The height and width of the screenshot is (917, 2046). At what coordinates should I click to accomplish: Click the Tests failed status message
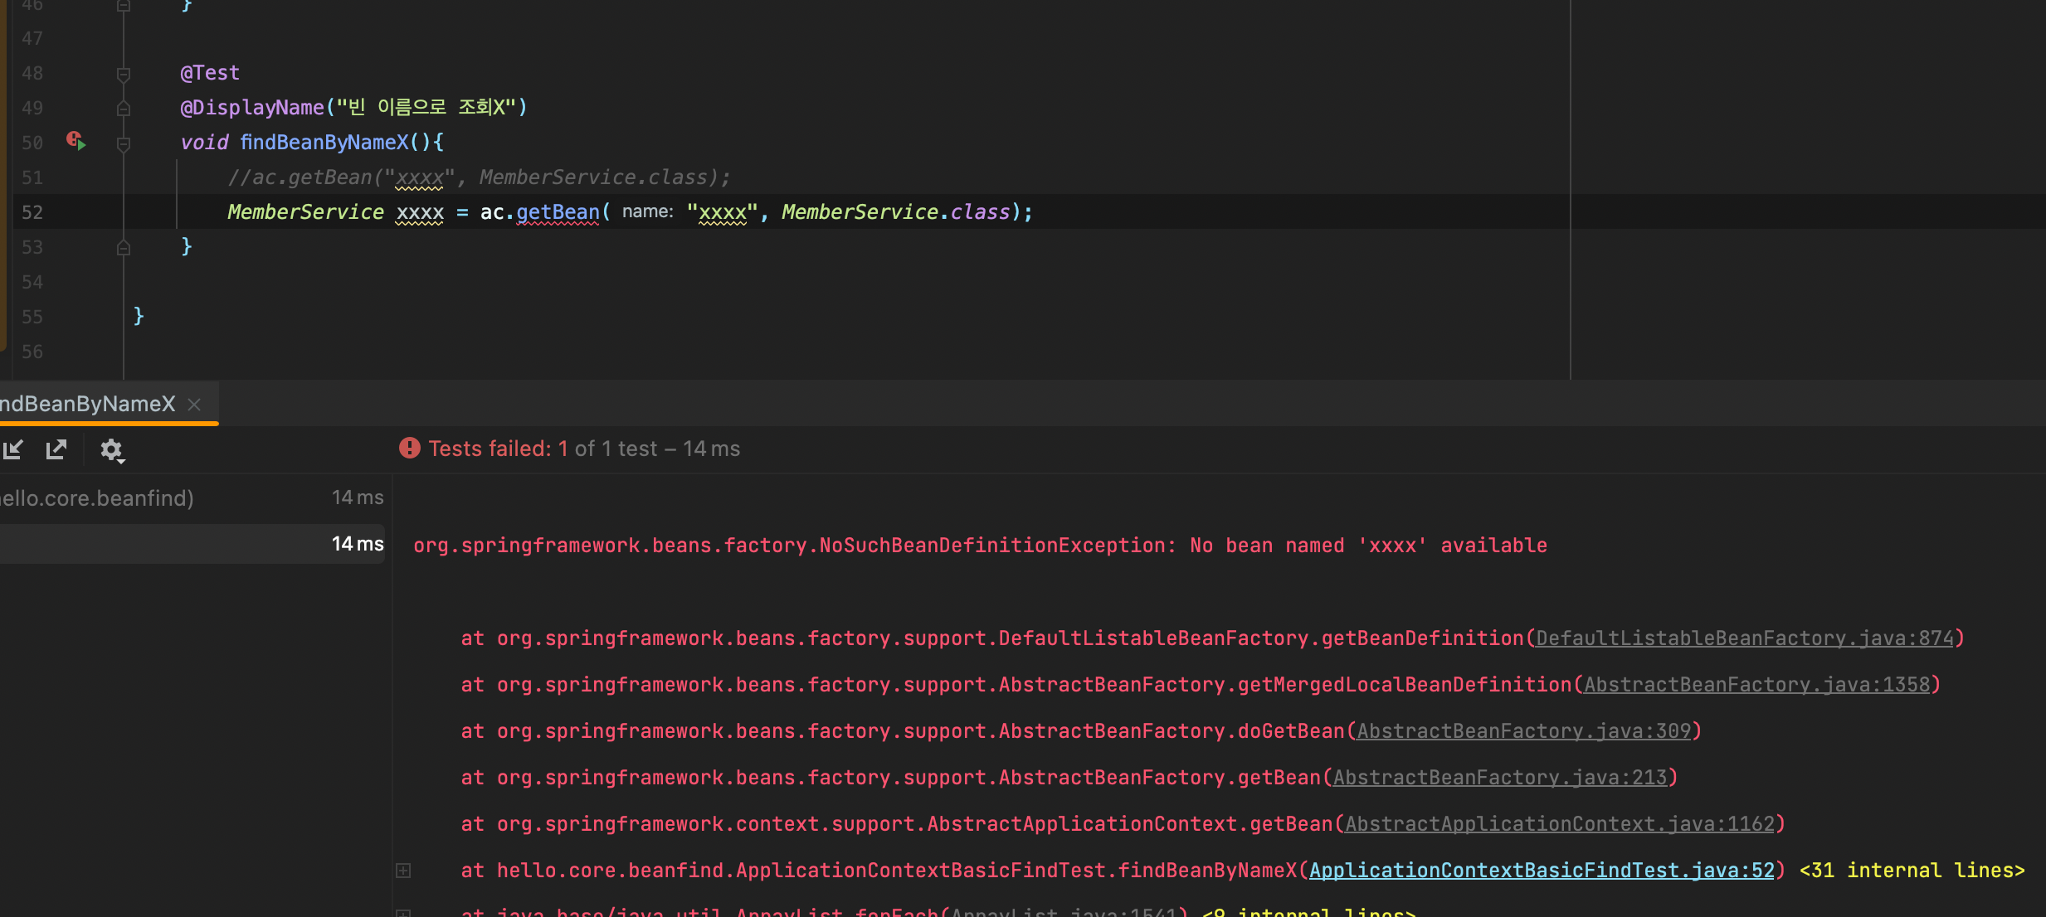(x=584, y=449)
